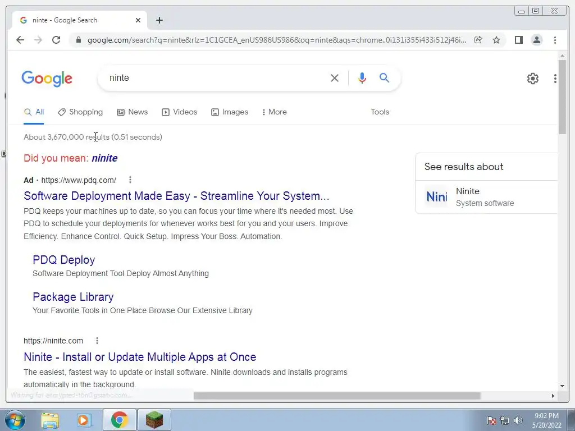Screen dimensions: 575x431
Task: Click the horizontal scrollbar thumb
Action: click(337, 396)
